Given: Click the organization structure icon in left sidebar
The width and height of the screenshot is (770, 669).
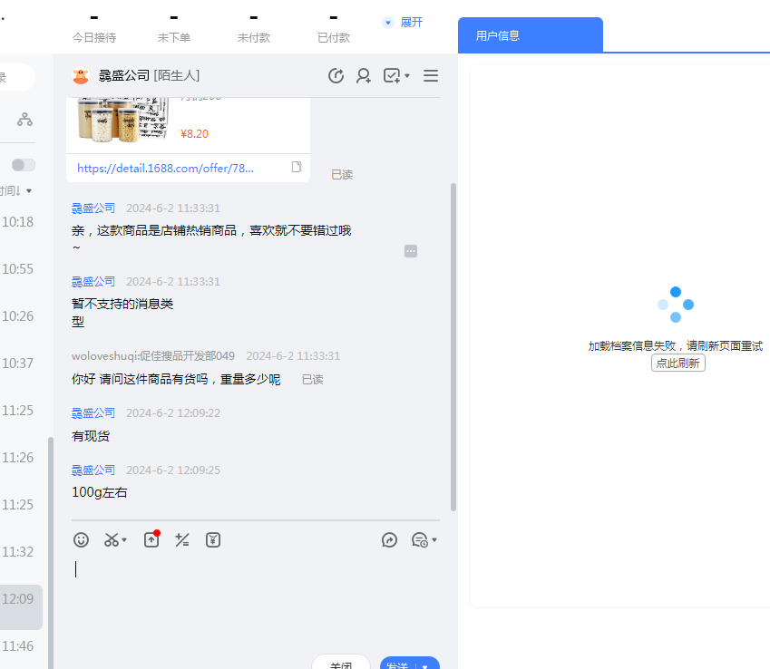Looking at the screenshot, I should pos(24,120).
